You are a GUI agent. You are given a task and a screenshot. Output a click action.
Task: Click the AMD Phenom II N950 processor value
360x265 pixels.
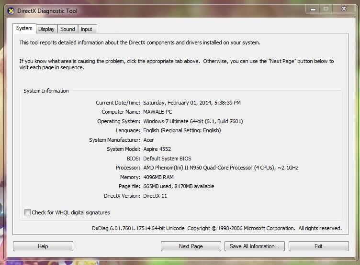coord(221,168)
